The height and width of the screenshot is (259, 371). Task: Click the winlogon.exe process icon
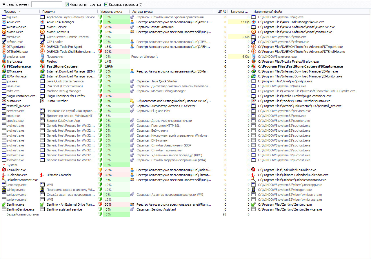4,190
